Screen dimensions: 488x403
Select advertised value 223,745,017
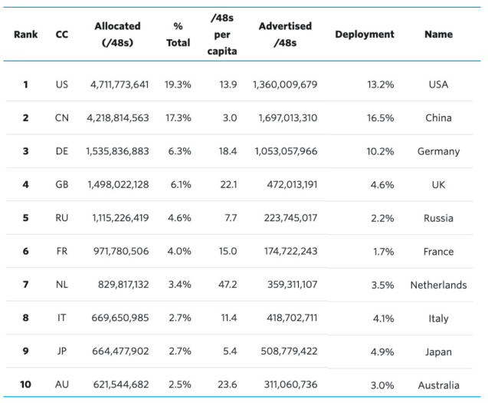tap(290, 218)
